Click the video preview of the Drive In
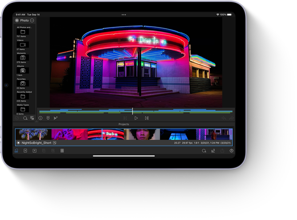The image size is (297, 220). pyautogui.click(x=136, y=63)
